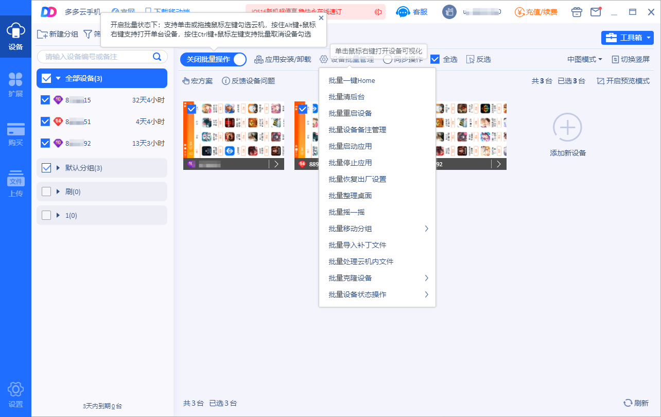Open the mail envelope icon in title bar
The image size is (661, 417).
point(596,12)
